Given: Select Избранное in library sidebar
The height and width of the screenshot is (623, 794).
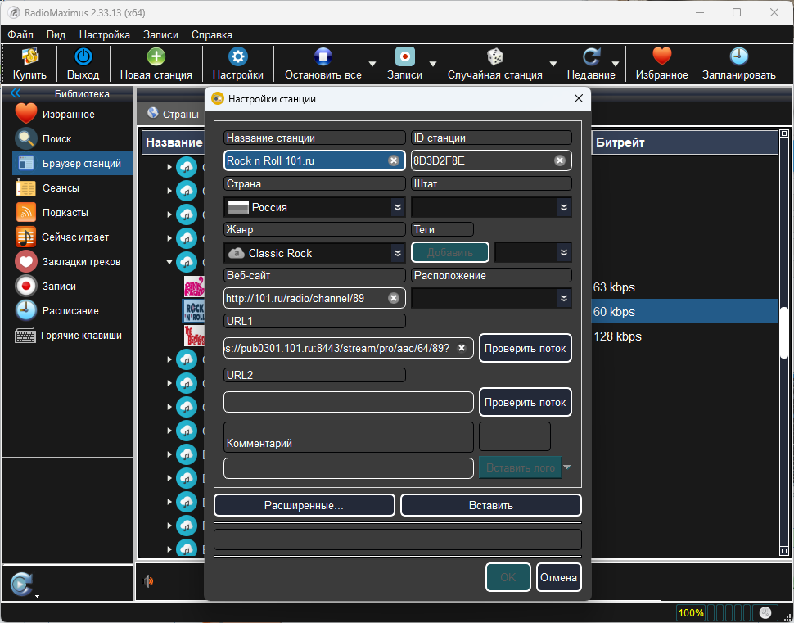Looking at the screenshot, I should click(x=68, y=114).
